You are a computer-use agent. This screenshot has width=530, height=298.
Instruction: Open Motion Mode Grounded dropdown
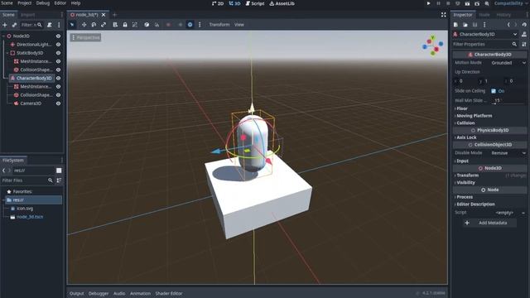(508, 63)
